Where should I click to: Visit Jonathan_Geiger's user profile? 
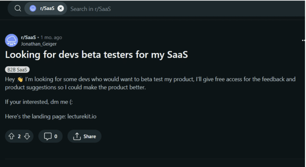point(39,44)
